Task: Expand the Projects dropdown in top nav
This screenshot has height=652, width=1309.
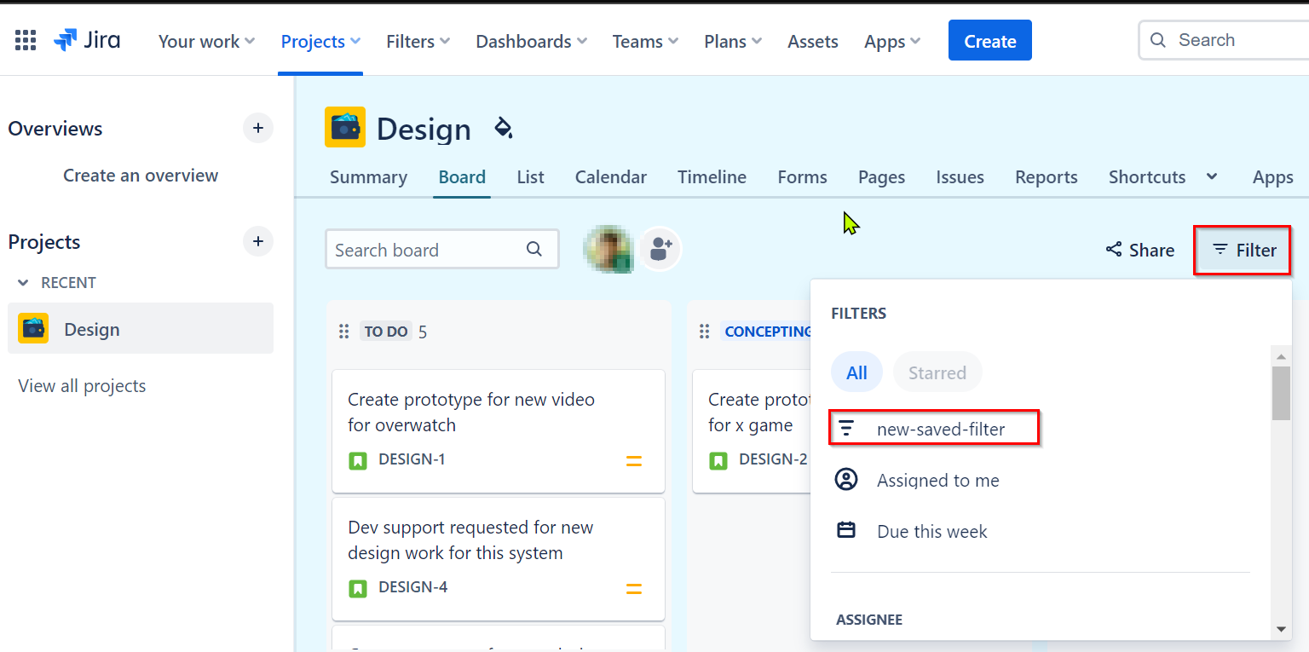Action: tap(320, 41)
